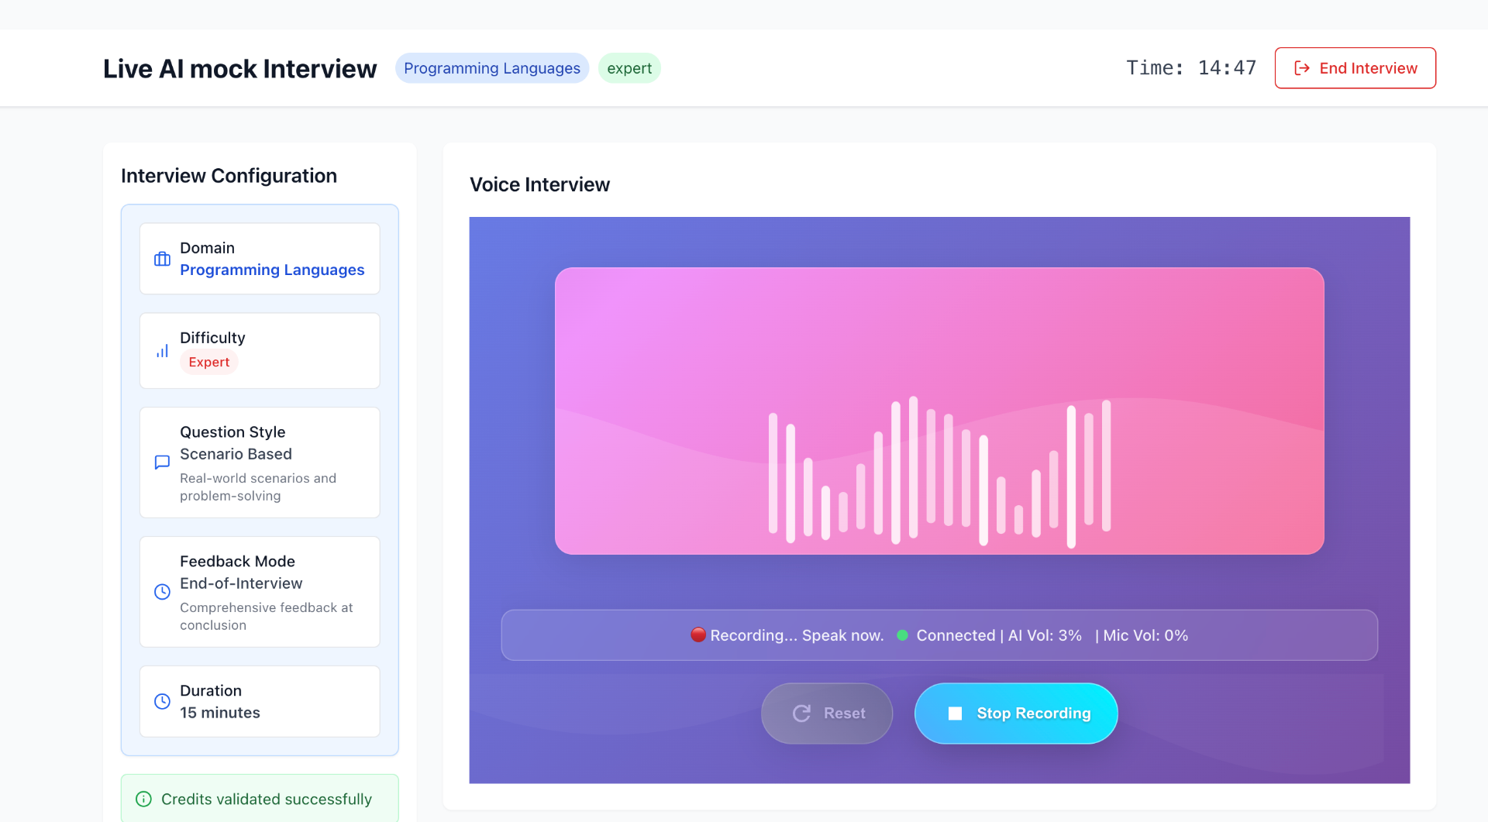Click the white stop square inside Stop Recording
Screen dimensions: 1488x822
click(x=955, y=713)
